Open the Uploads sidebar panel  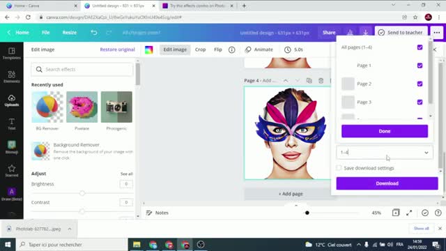[12, 100]
